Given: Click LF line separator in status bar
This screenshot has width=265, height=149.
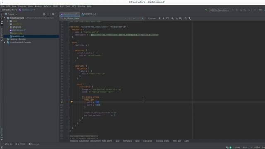Looking at the screenshot, I should click(x=251, y=147).
